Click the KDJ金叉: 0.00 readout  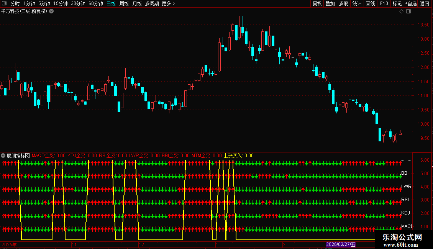82,156
